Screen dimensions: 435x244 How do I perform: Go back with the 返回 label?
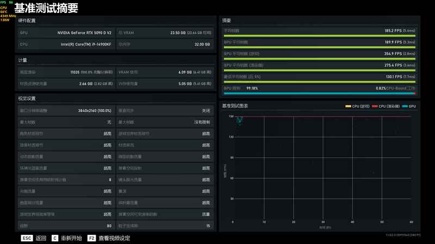pyautogui.click(x=41, y=238)
